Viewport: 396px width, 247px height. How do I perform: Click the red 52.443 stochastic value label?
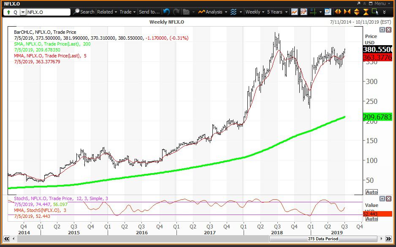tap(377, 214)
